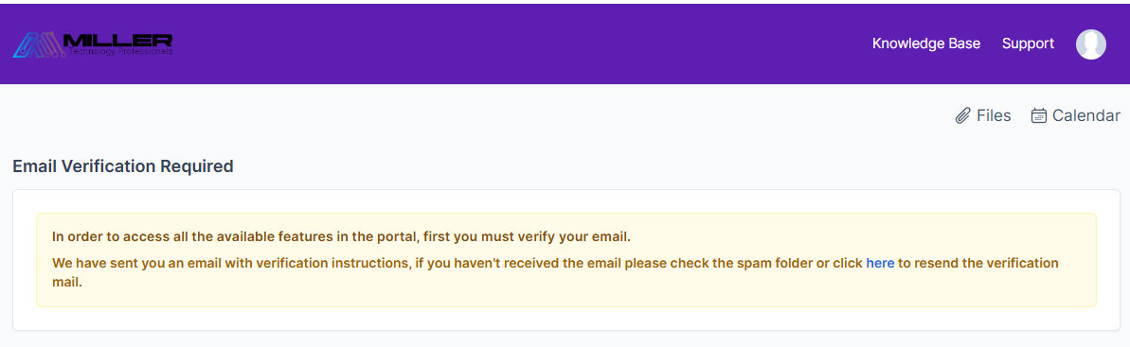
Task: Open the Calendar section
Action: tap(1076, 116)
